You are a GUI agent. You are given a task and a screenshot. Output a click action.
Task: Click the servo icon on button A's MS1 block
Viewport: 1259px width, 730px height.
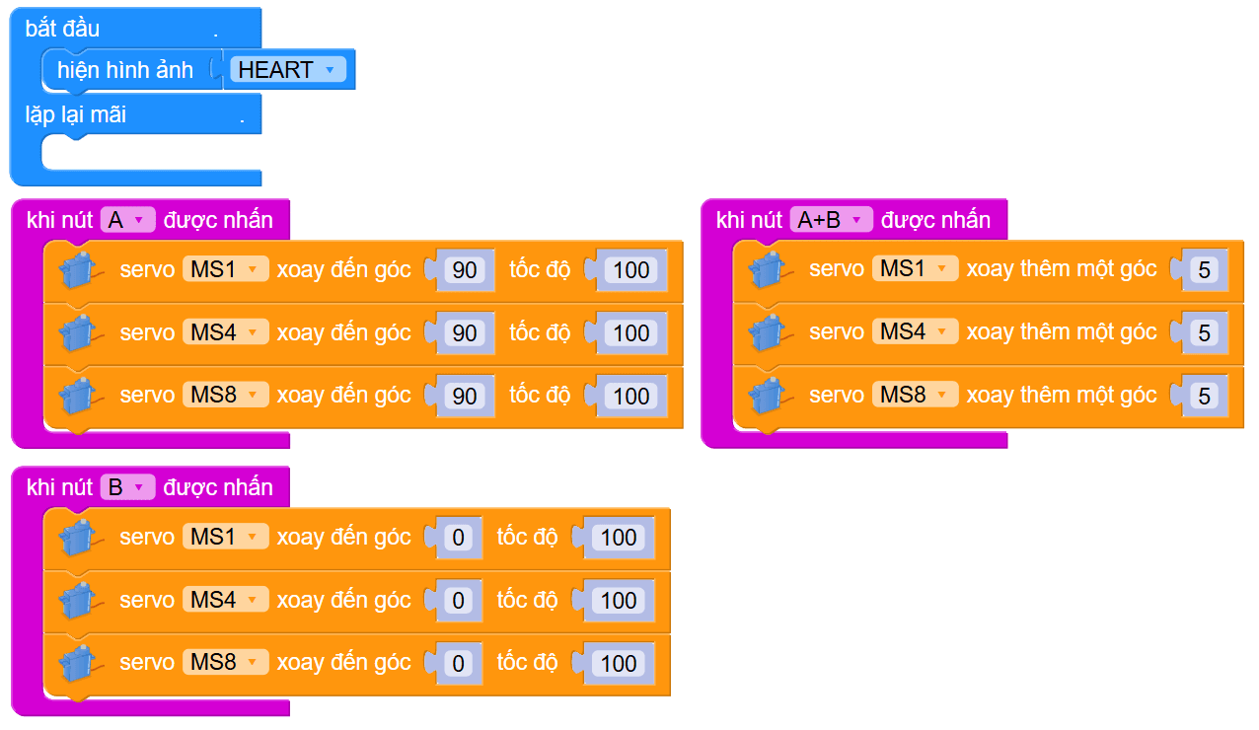pos(80,270)
